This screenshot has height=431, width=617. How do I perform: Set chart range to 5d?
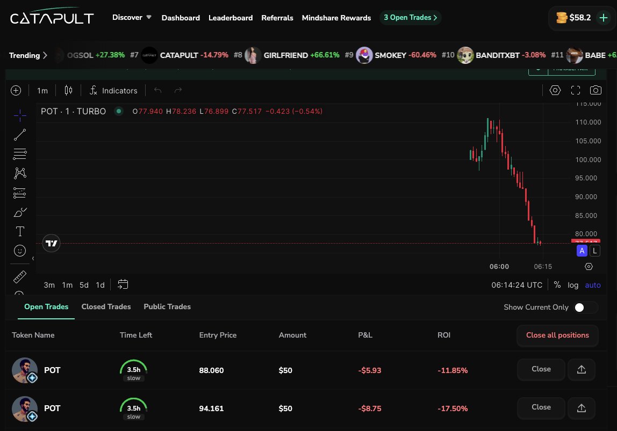click(84, 285)
